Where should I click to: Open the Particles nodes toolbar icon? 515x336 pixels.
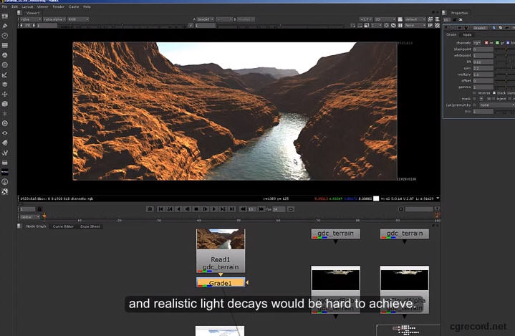(x=5, y=114)
